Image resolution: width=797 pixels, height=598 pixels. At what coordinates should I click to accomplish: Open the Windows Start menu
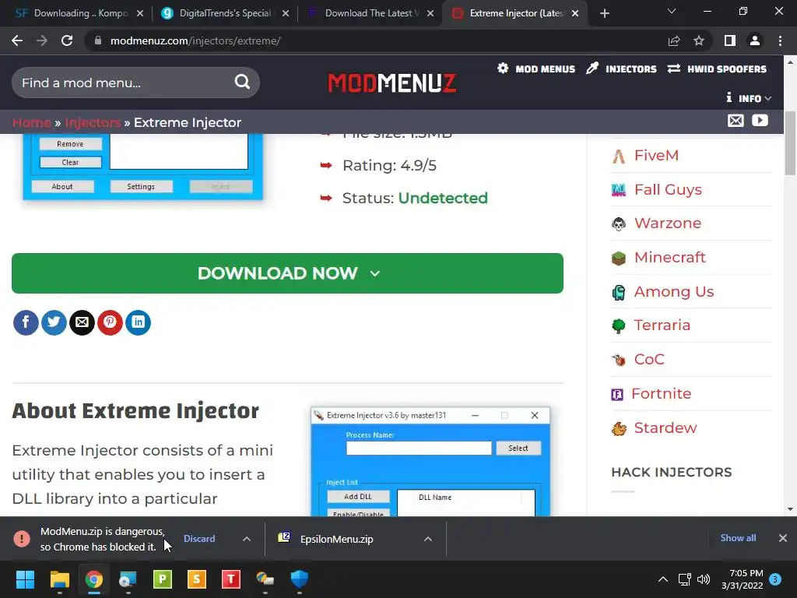point(25,579)
